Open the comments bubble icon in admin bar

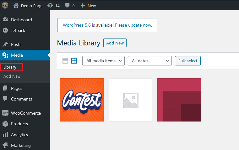(x=67, y=6)
